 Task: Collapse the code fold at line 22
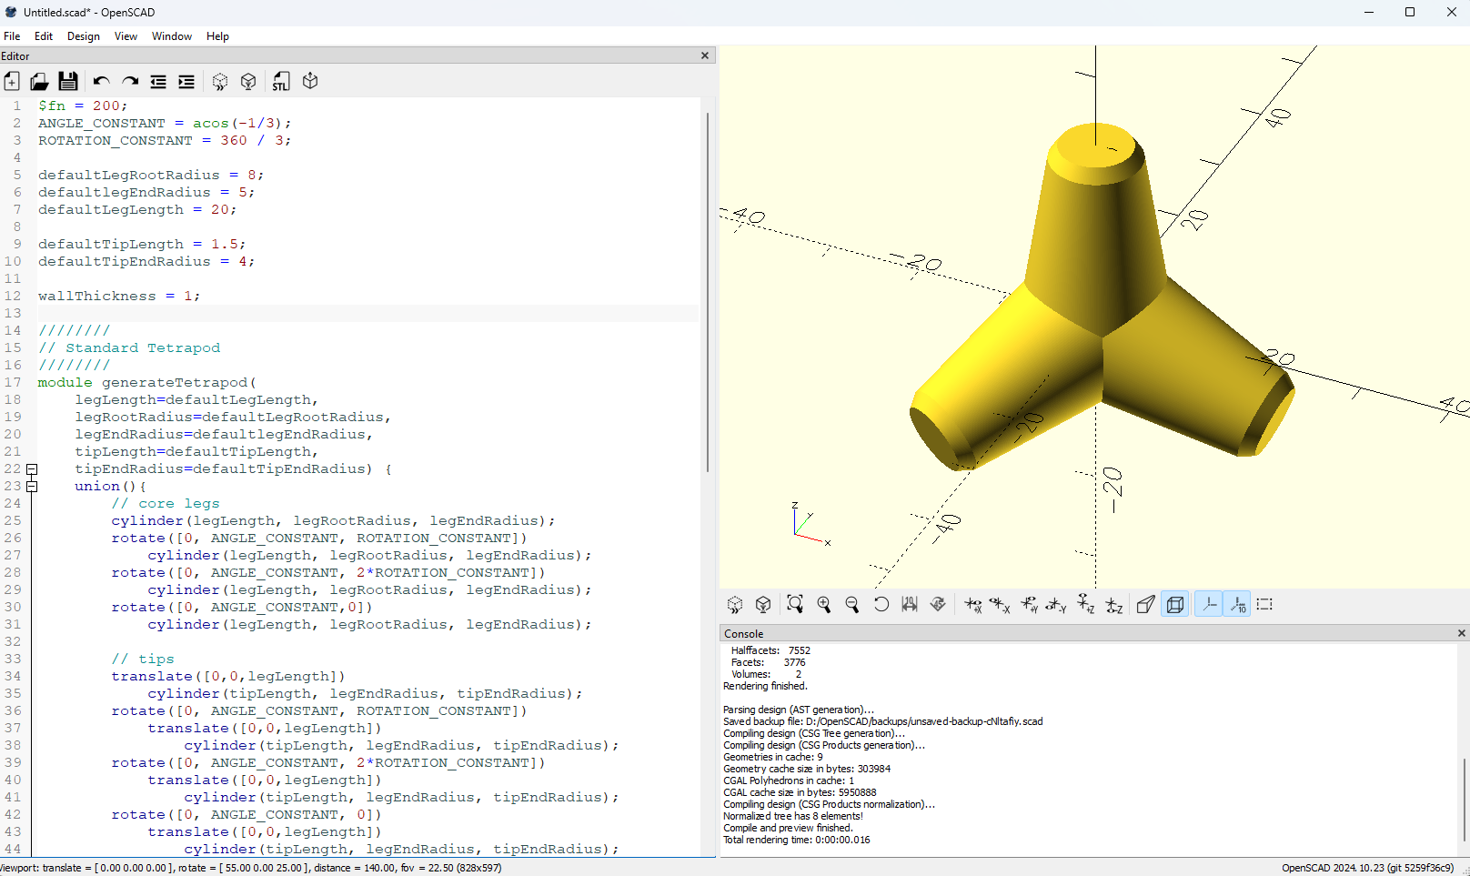tap(32, 469)
